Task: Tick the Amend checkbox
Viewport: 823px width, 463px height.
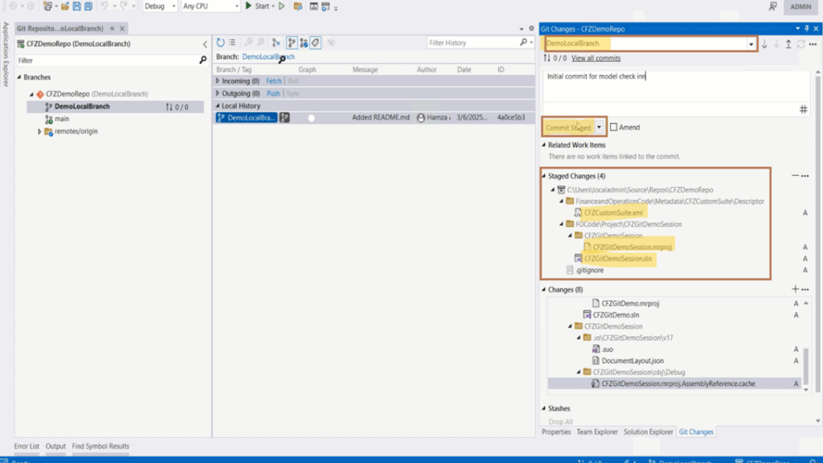Action: [x=613, y=127]
